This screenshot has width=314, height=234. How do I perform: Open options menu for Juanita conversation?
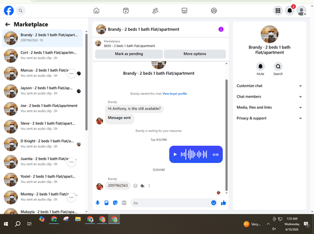point(72,162)
